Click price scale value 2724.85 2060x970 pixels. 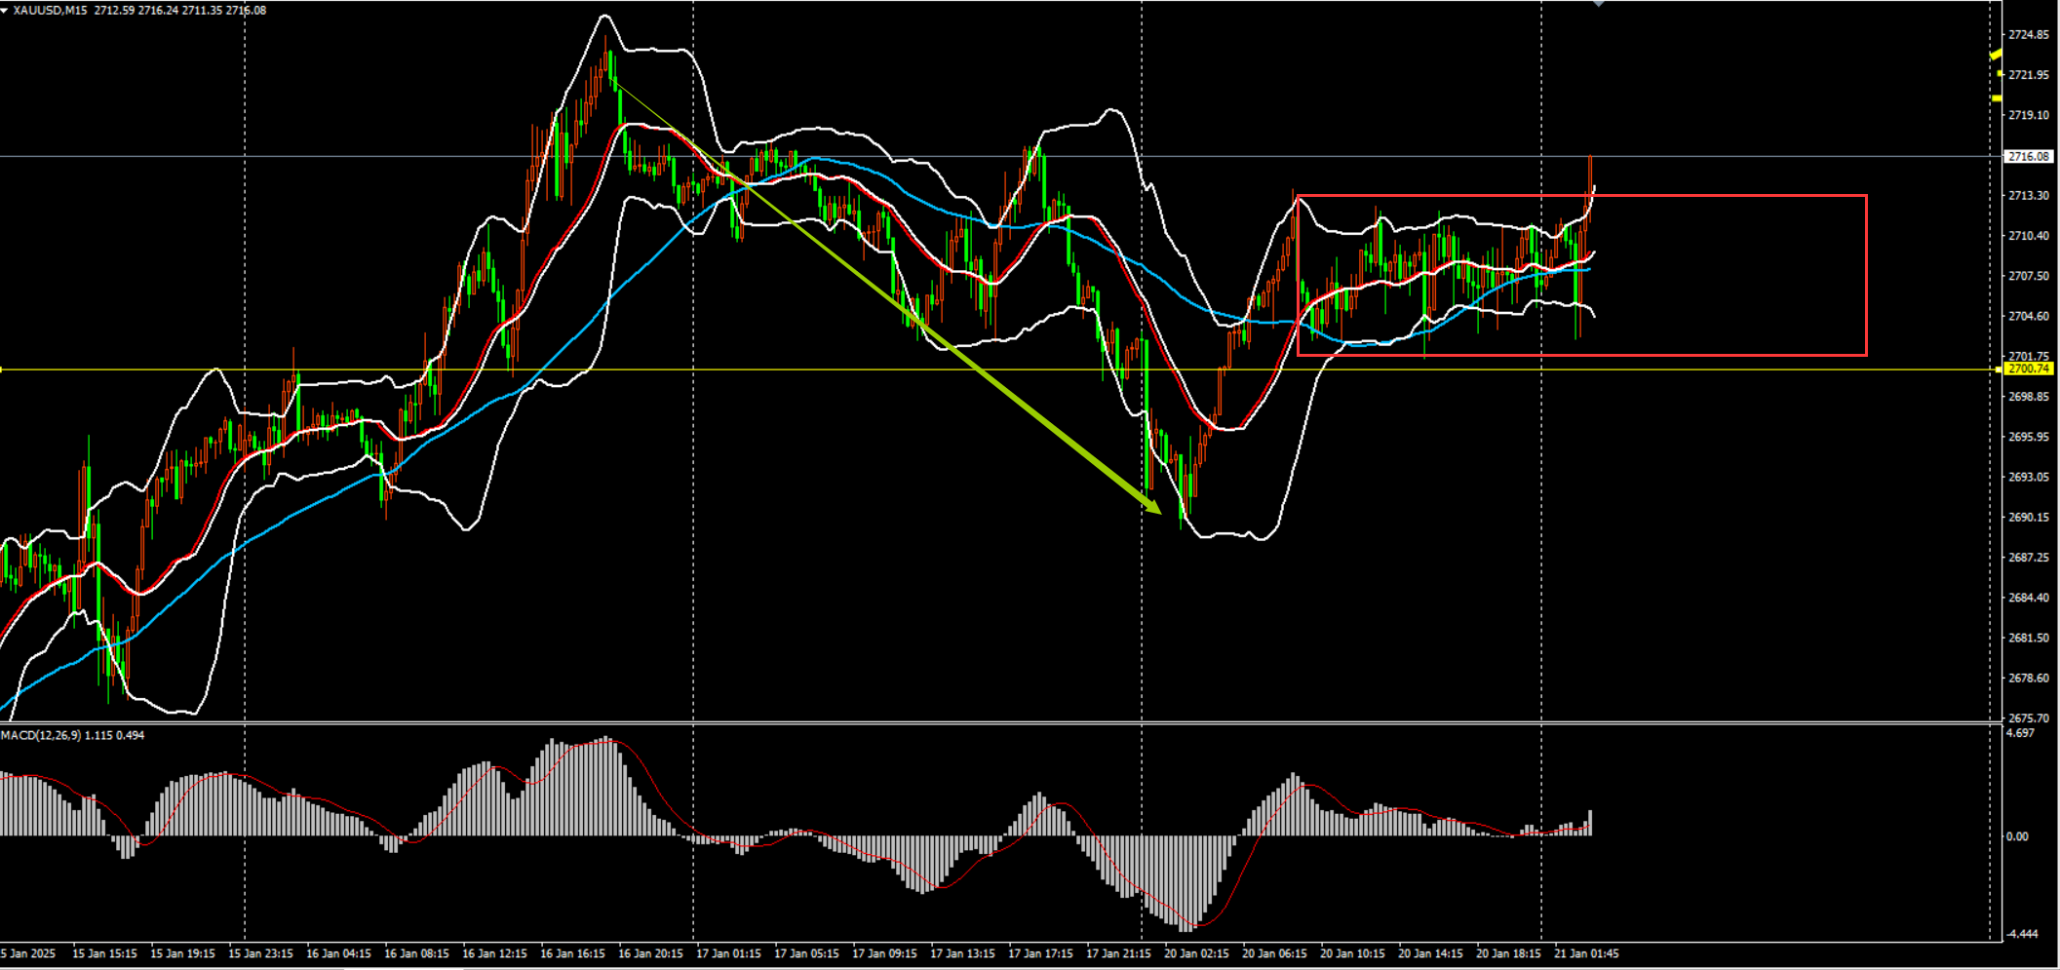click(2028, 35)
